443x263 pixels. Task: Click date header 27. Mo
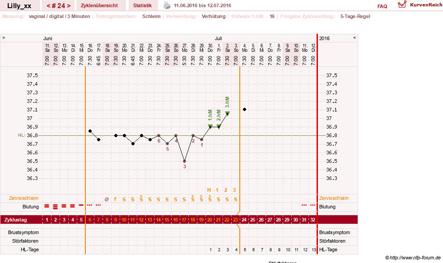(185, 48)
